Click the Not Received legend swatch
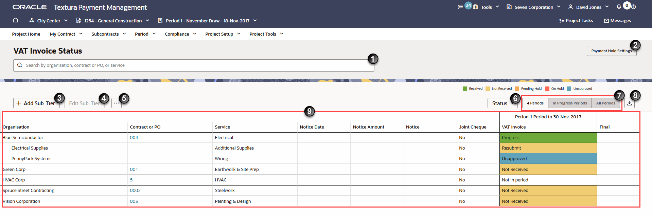652x215 pixels. click(488, 89)
